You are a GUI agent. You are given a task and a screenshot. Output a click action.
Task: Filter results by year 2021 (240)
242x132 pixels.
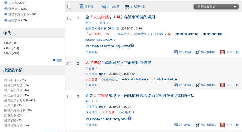[11, 53]
